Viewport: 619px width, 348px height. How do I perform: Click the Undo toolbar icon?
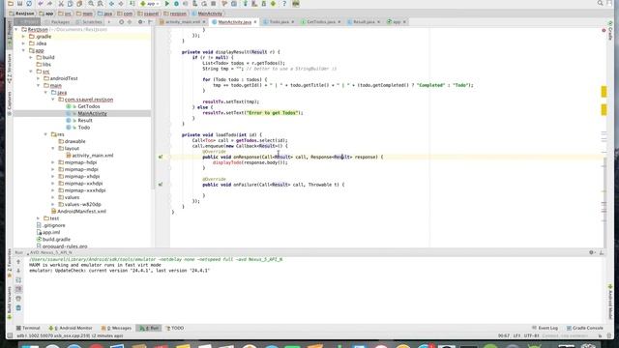pos(41,4)
